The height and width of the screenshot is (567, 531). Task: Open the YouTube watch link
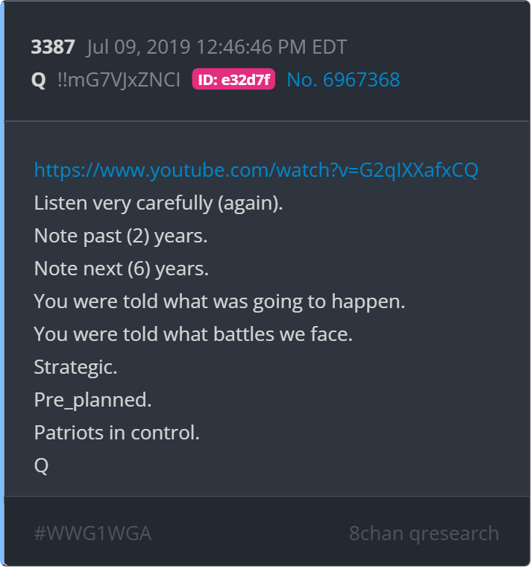click(256, 170)
